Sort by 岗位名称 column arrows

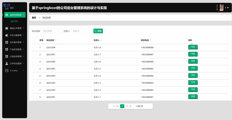(x=56, y=40)
